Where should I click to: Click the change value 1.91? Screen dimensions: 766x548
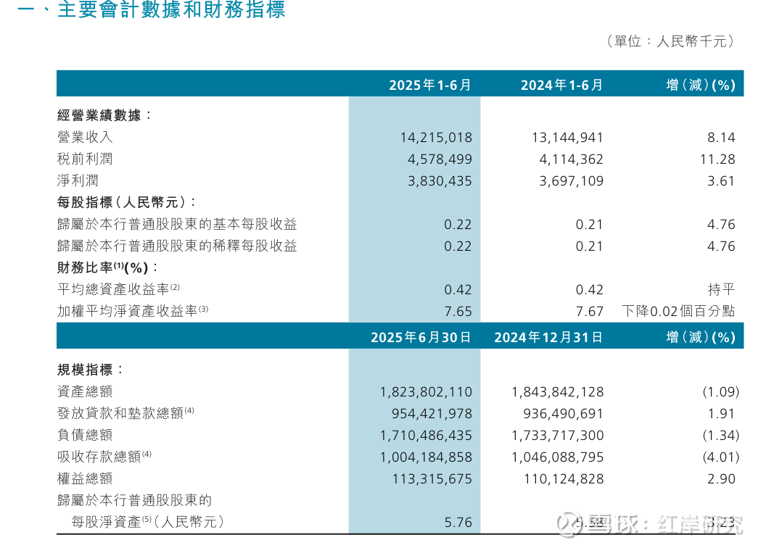pyautogui.click(x=721, y=414)
